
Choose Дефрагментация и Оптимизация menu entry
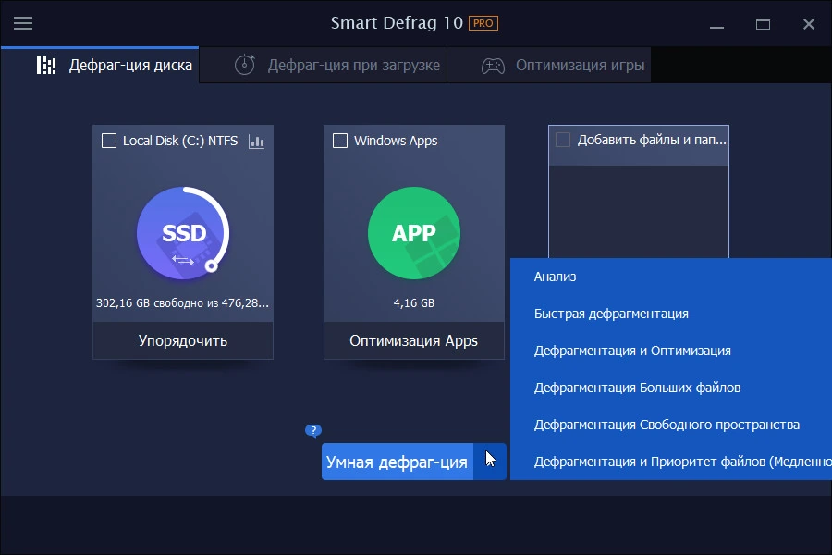click(x=671, y=351)
